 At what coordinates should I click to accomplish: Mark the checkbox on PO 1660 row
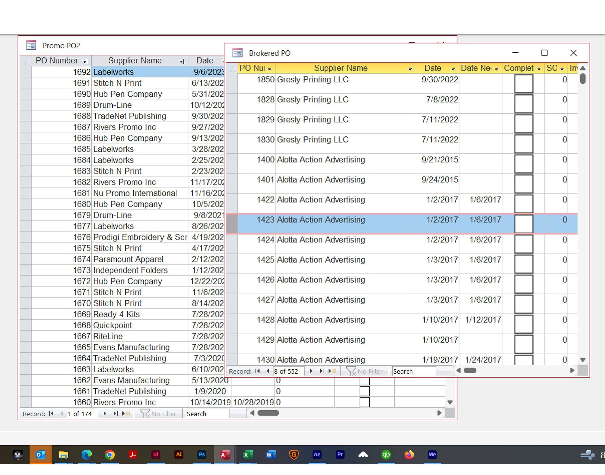[x=364, y=402]
